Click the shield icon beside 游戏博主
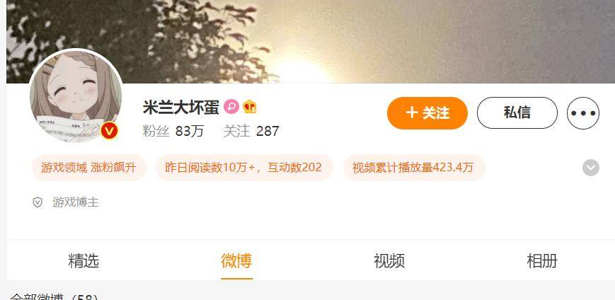The height and width of the screenshot is (300, 615). click(x=38, y=202)
